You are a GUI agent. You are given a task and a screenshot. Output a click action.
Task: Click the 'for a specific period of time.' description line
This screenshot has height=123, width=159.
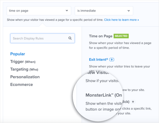click(109, 48)
